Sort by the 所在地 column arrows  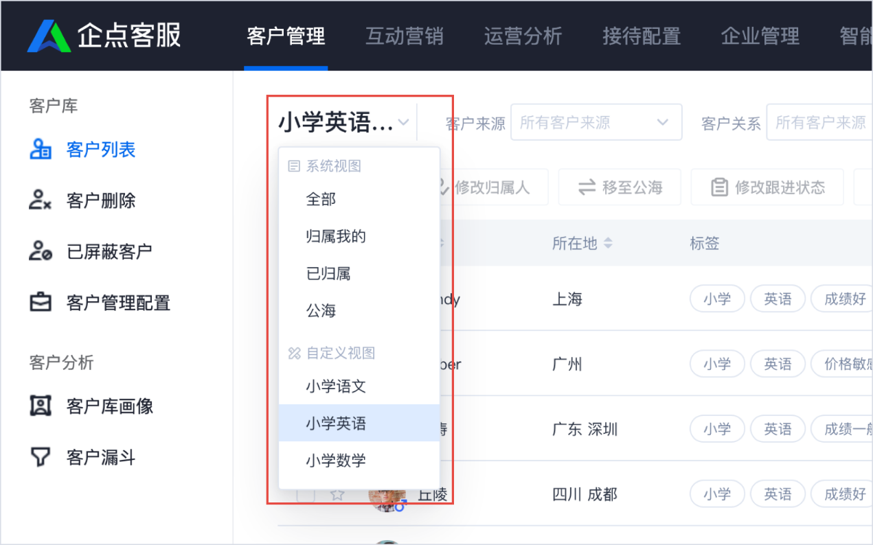(x=608, y=243)
